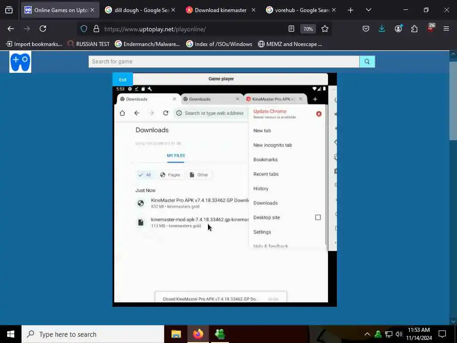
Task: Select Update Chrome menu entry
Action: [287, 114]
